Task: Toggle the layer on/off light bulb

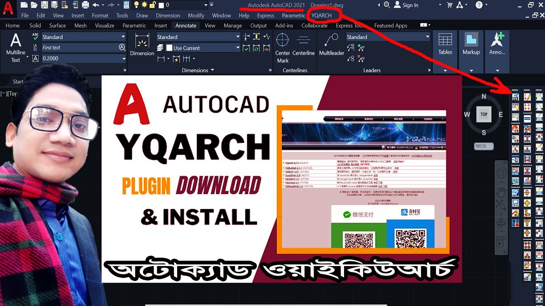Action: pyautogui.click(x=136, y=5)
